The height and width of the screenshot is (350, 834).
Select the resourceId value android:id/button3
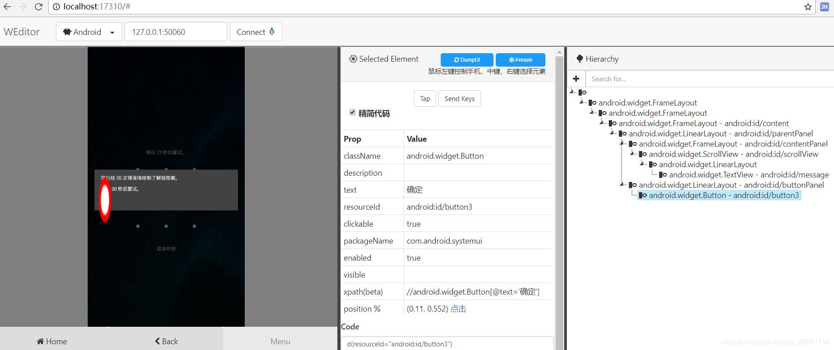(x=439, y=207)
